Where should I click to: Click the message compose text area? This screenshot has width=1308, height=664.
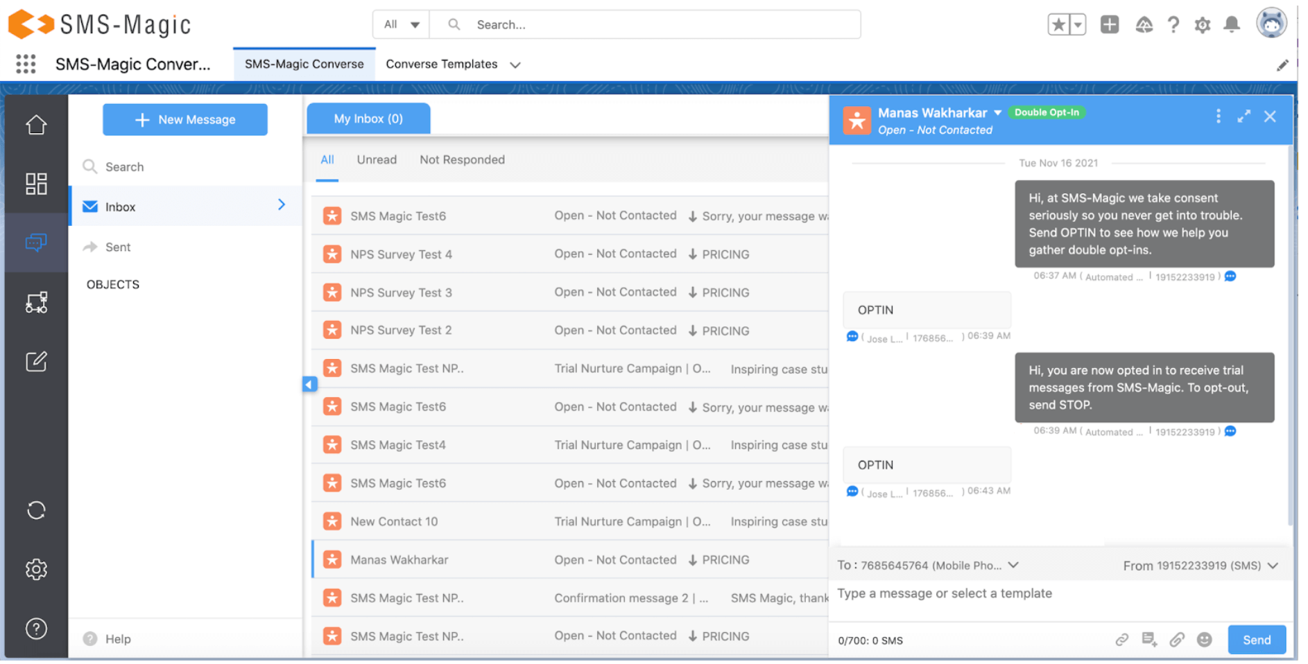[x=1060, y=600]
